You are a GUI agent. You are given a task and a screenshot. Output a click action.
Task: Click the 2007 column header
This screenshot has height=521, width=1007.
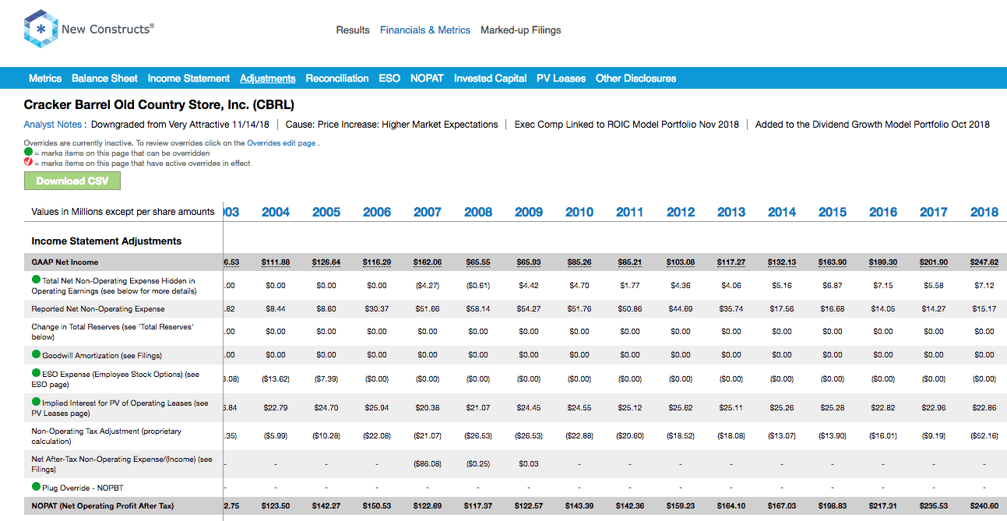click(x=428, y=212)
